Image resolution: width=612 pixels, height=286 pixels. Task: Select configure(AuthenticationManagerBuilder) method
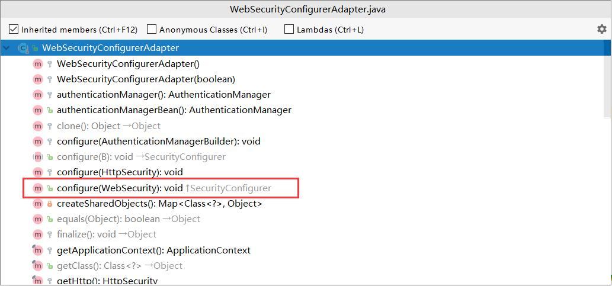[158, 142]
